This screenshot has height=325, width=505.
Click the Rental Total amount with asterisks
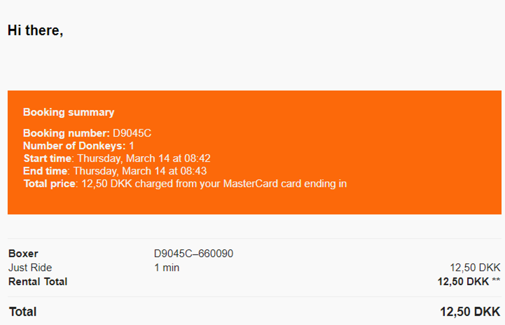[469, 281]
